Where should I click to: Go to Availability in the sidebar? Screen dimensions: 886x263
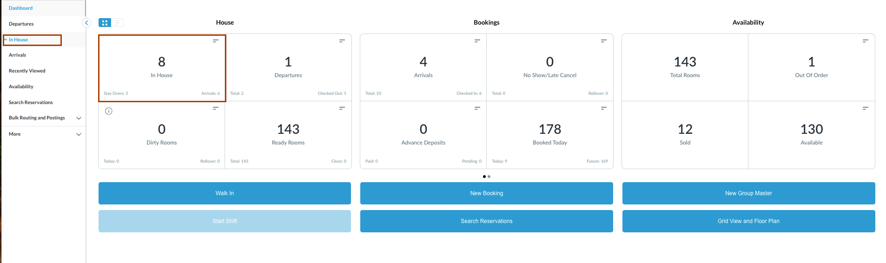[x=21, y=87]
